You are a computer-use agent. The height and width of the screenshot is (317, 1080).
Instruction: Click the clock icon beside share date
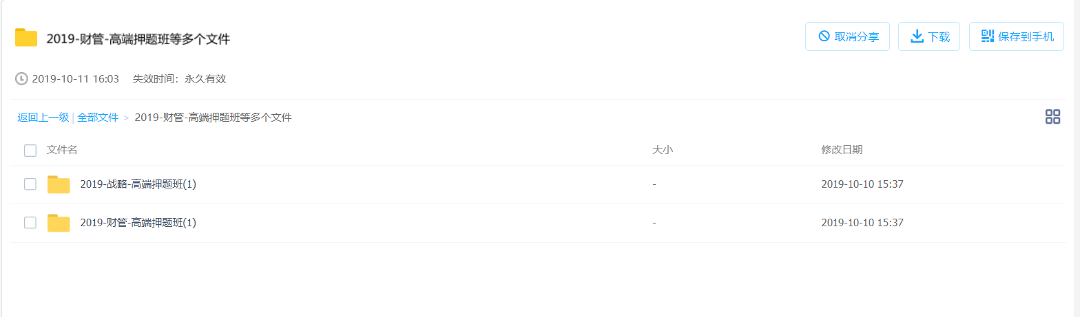click(x=22, y=78)
